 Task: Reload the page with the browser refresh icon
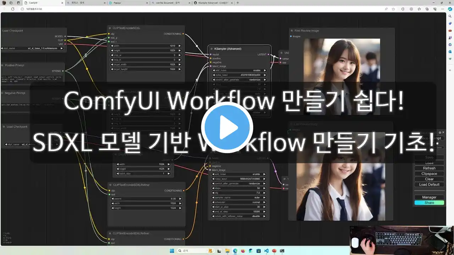13,9
